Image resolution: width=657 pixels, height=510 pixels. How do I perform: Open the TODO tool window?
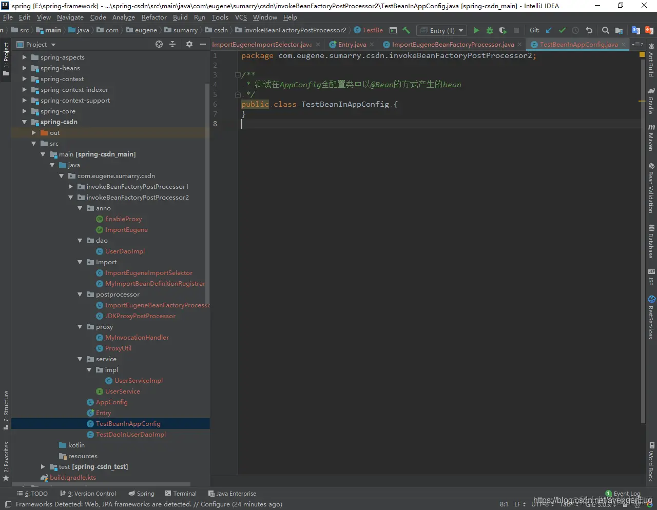tap(32, 494)
